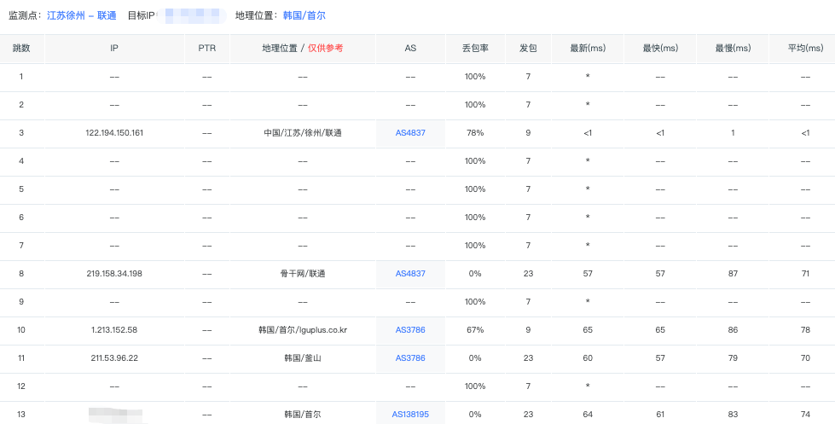The height and width of the screenshot is (424, 835).
Task: Click AS3786 link in hop 10 row
Action: point(410,330)
